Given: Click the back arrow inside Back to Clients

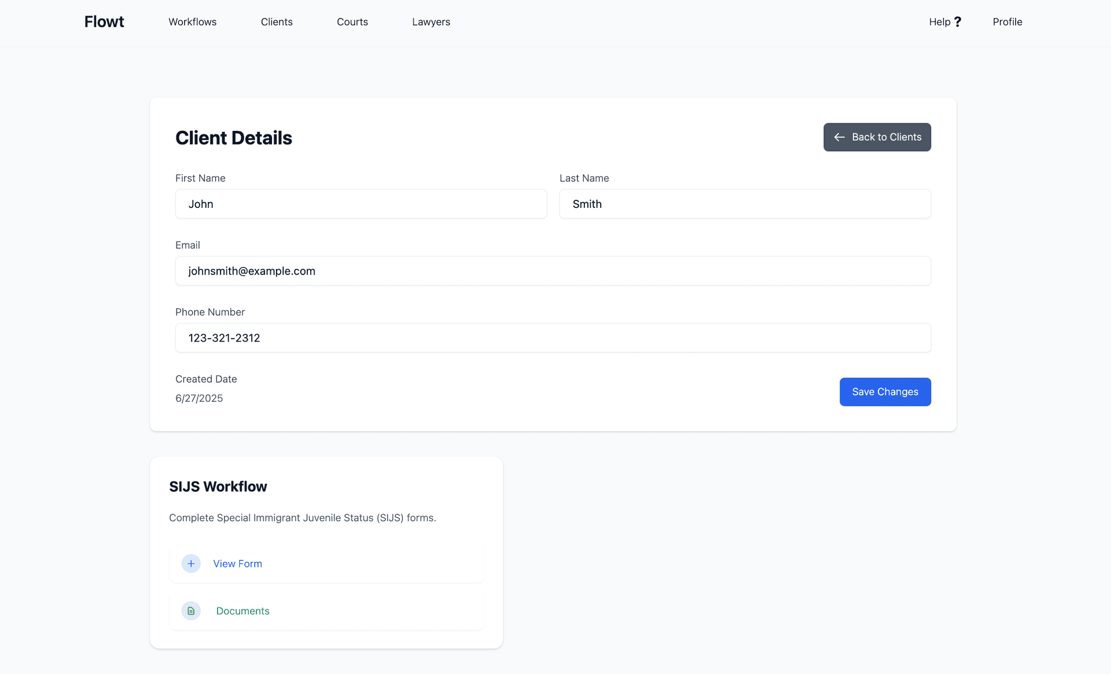Looking at the screenshot, I should tap(839, 137).
